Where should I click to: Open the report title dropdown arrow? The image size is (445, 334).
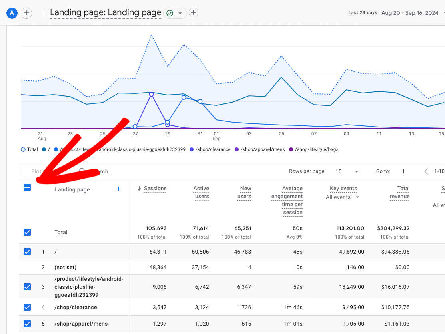point(180,13)
